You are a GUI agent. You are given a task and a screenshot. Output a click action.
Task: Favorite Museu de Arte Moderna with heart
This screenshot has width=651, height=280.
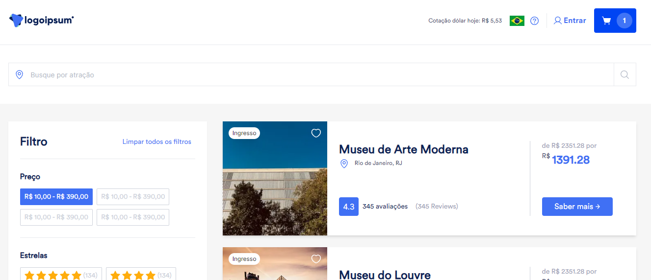pos(316,133)
